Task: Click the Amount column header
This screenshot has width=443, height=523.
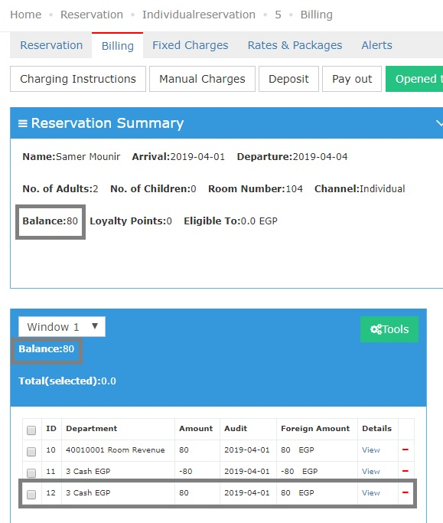Action: coord(196,429)
